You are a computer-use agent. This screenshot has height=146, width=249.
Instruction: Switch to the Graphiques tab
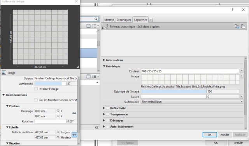tap(124, 20)
